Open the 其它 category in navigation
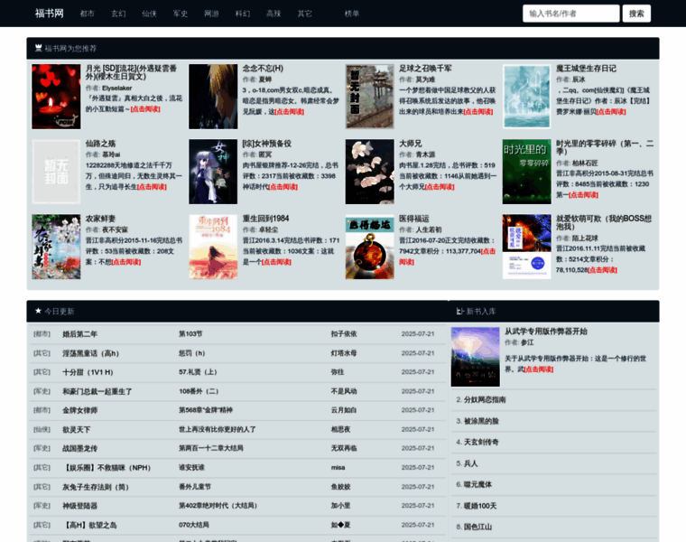The width and height of the screenshot is (686, 542). click(304, 14)
